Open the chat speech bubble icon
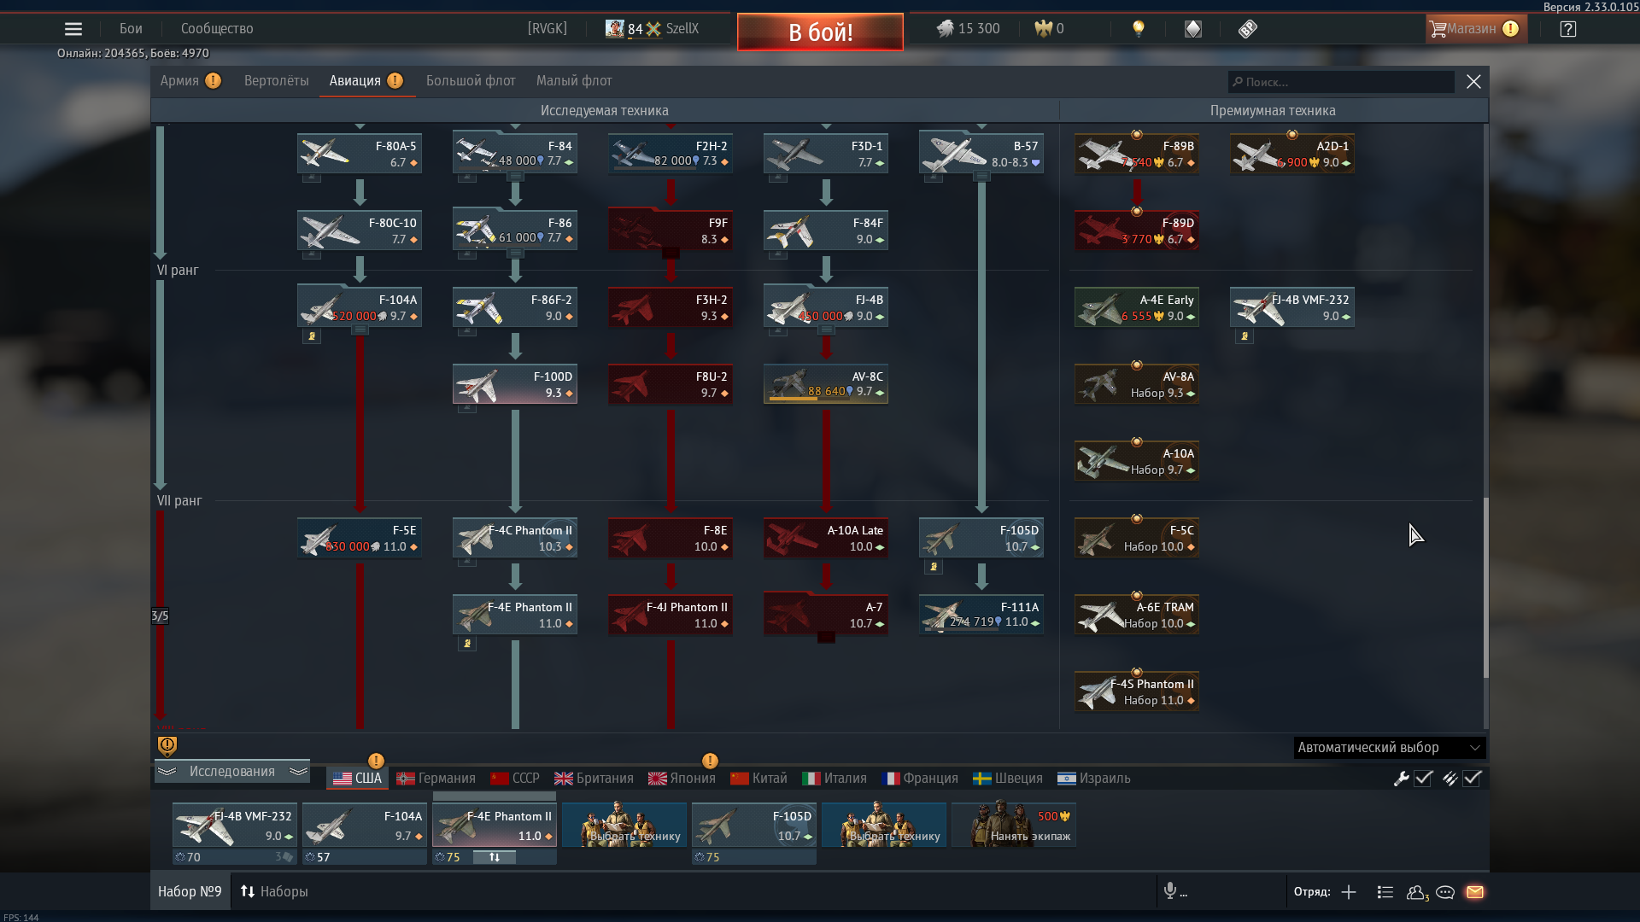Viewport: 1640px width, 922px height. 1445,892
